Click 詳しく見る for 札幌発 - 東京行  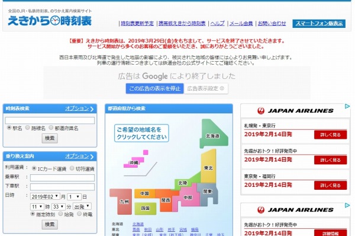(330, 135)
